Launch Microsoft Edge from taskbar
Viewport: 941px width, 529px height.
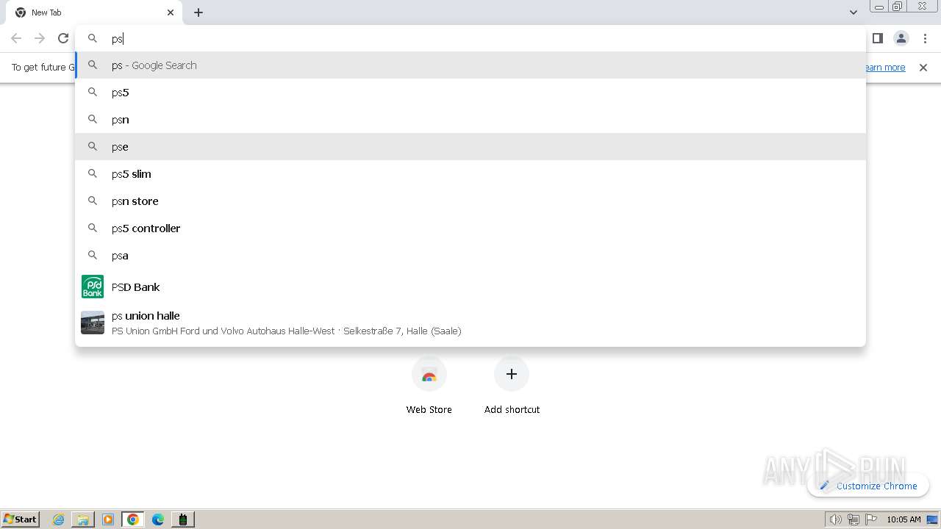(x=158, y=519)
